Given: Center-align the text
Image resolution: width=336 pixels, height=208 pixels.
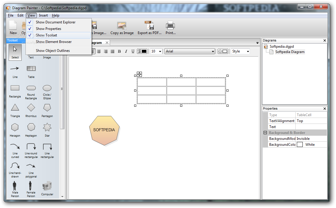Looking at the screenshot, I should [99, 51].
